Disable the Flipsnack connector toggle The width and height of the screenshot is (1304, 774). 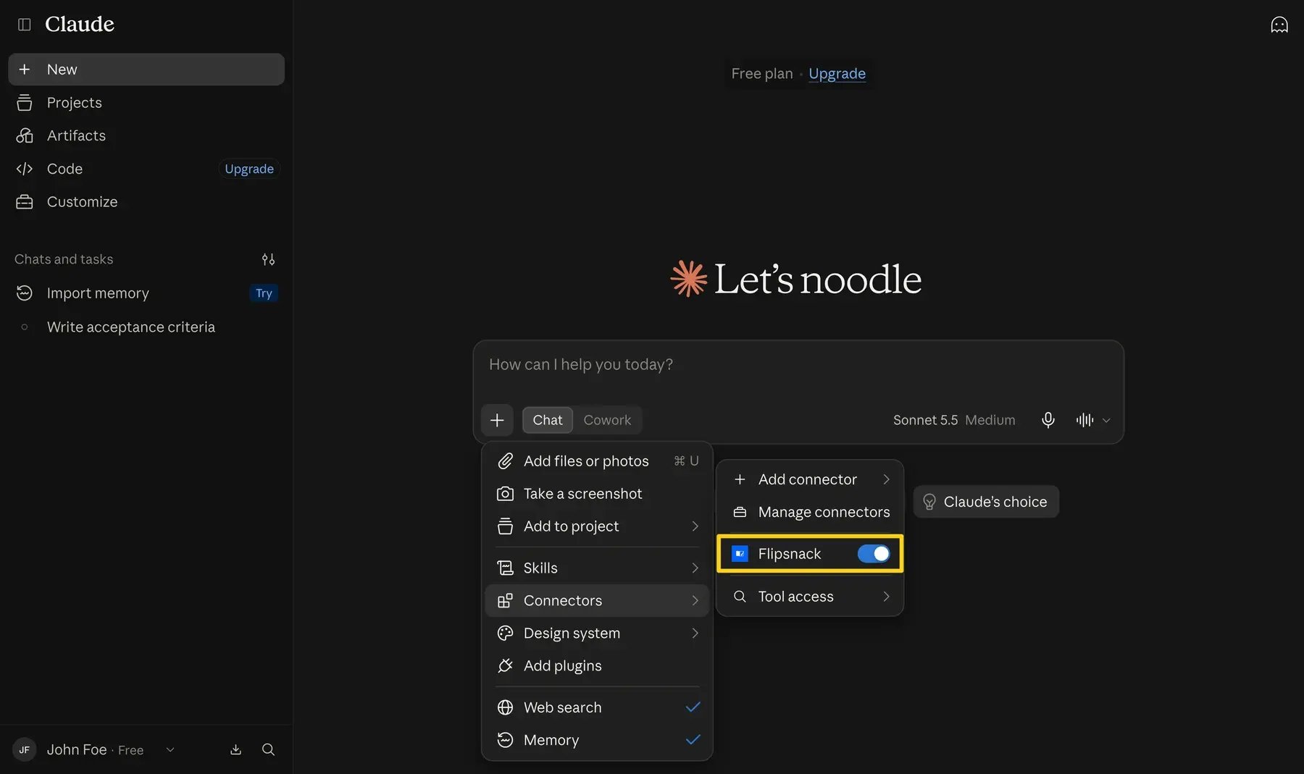874,554
